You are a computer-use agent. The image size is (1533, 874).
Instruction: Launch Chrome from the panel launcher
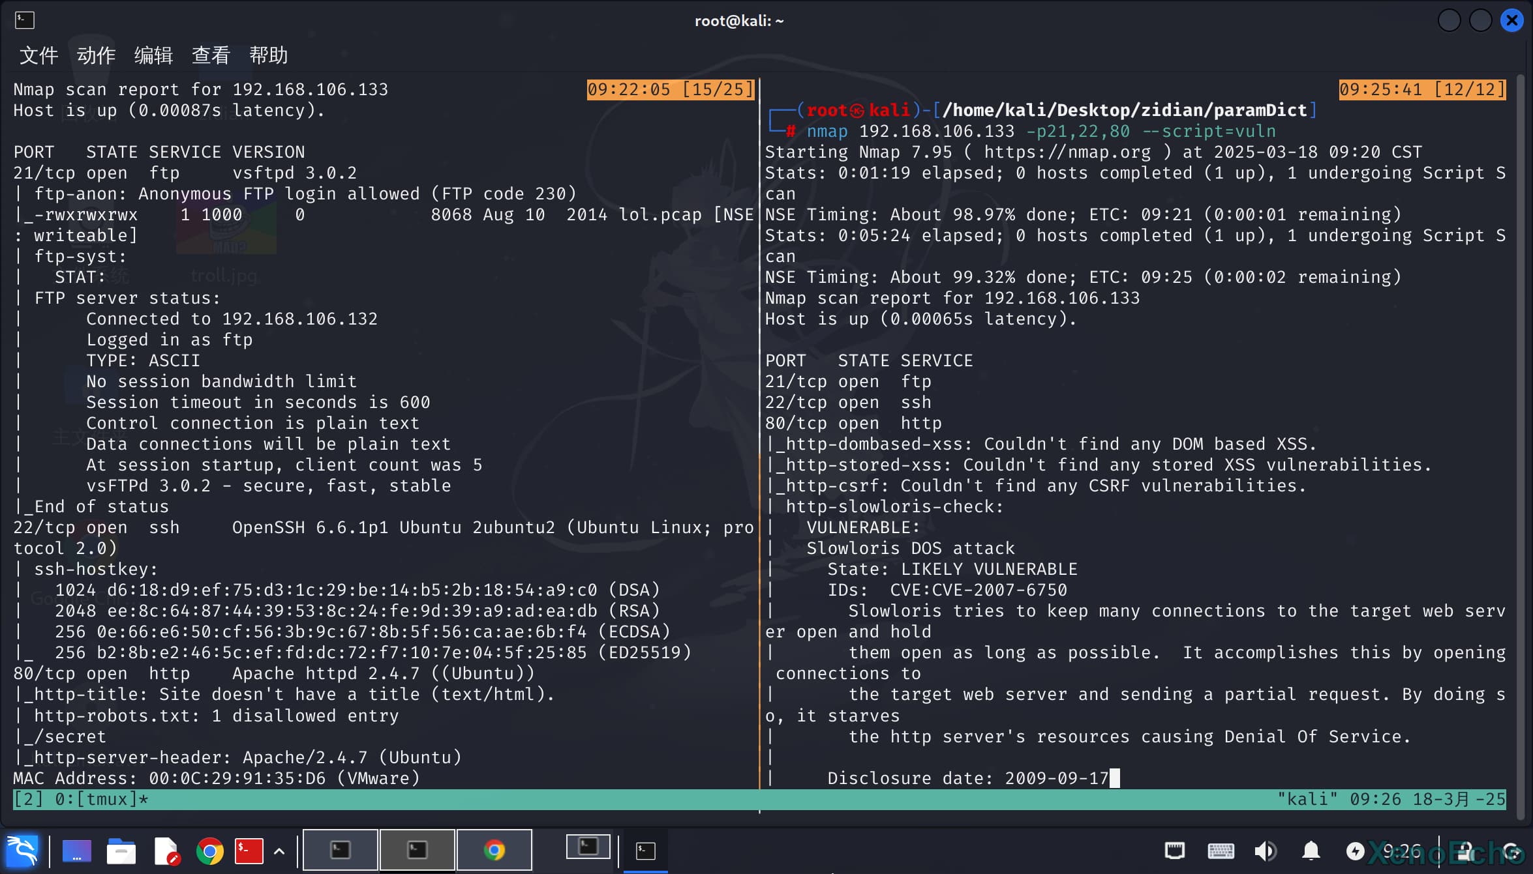[209, 851]
